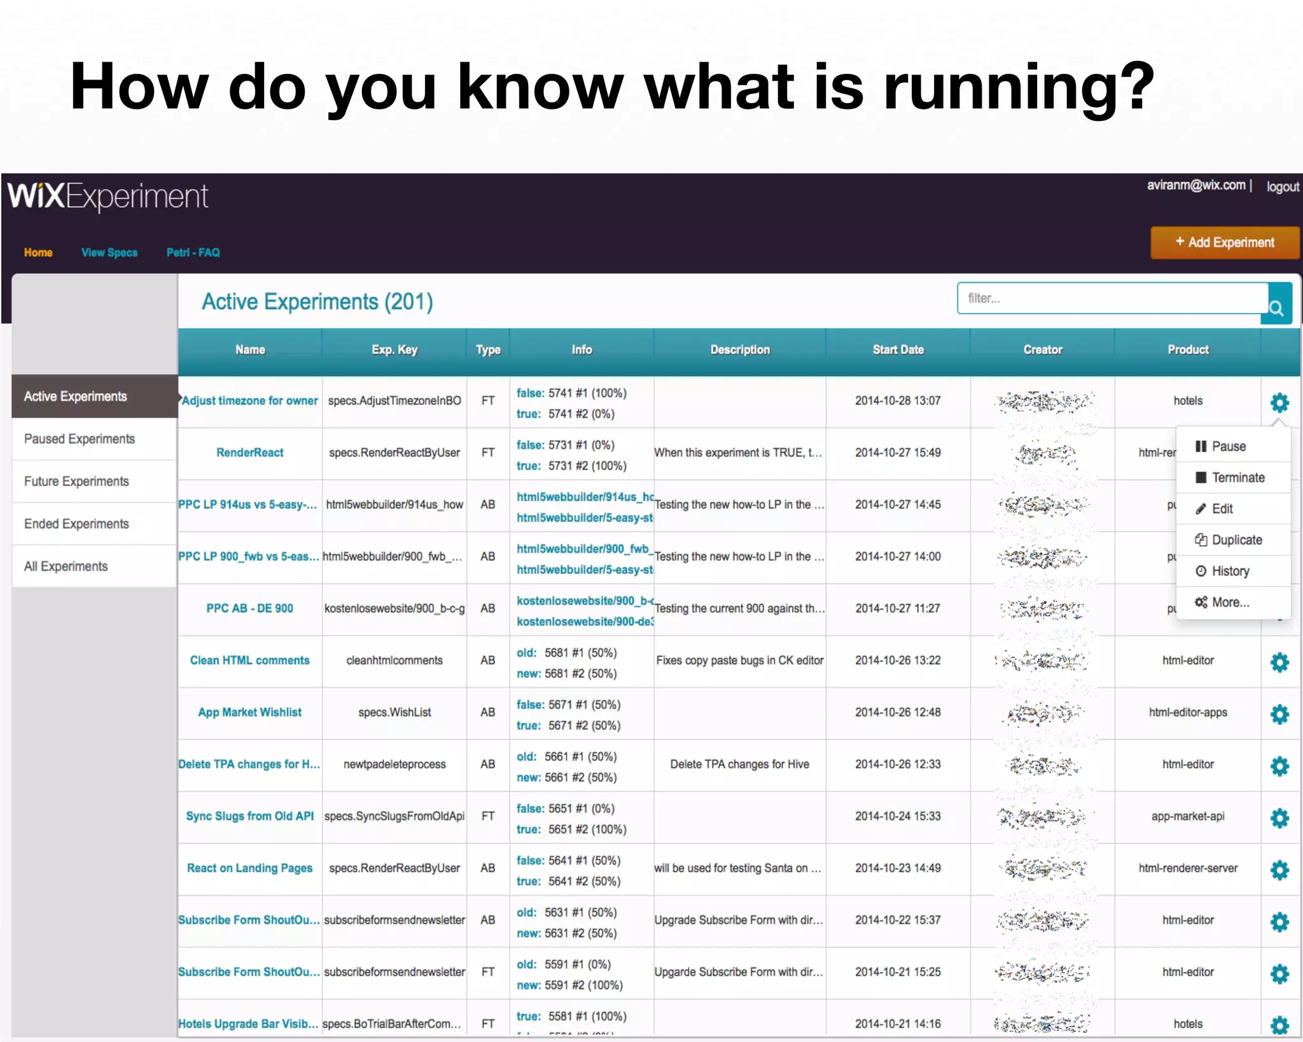The width and height of the screenshot is (1303, 1042).
Task: Click exp key cleanhtmlcomments
Action: (394, 661)
